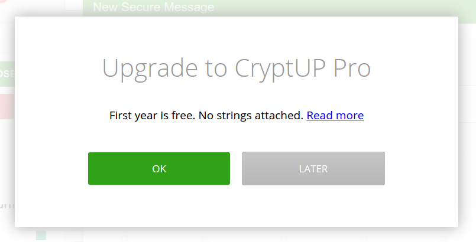Click the faded red circle in the top corner
Image resolution: width=476 pixels, height=242 pixels.
coord(3,2)
